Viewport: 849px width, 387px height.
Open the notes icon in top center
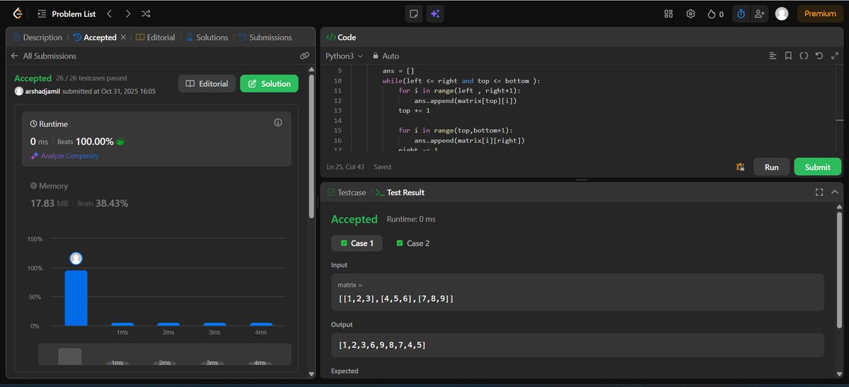414,13
